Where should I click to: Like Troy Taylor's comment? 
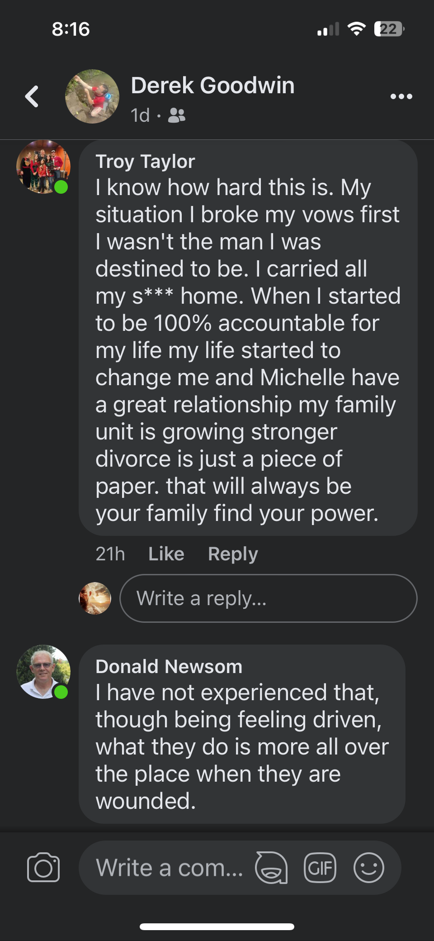click(x=166, y=554)
